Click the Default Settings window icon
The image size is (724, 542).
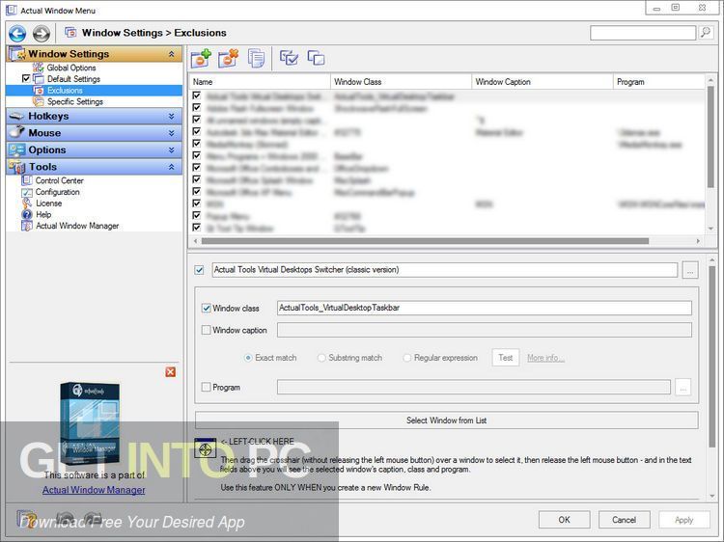coord(39,79)
